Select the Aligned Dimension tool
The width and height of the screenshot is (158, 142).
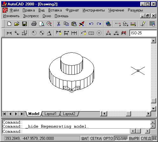(x=17, y=33)
